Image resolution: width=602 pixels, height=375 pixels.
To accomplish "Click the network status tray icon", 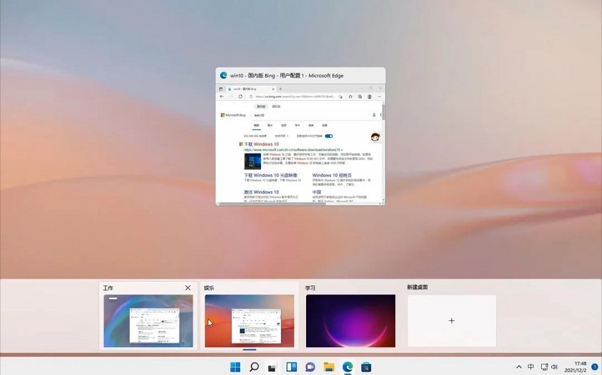I will pyautogui.click(x=543, y=367).
